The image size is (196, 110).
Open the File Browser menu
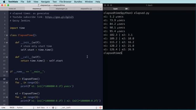point(65,2)
